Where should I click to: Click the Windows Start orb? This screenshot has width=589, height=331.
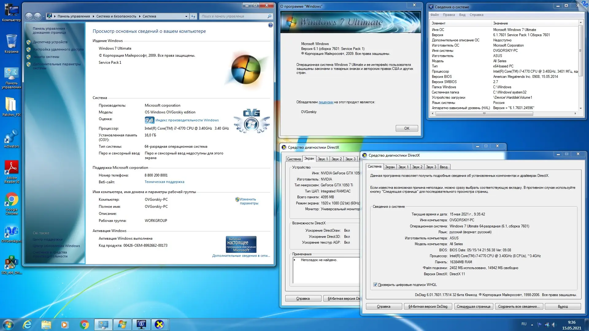(x=8, y=324)
